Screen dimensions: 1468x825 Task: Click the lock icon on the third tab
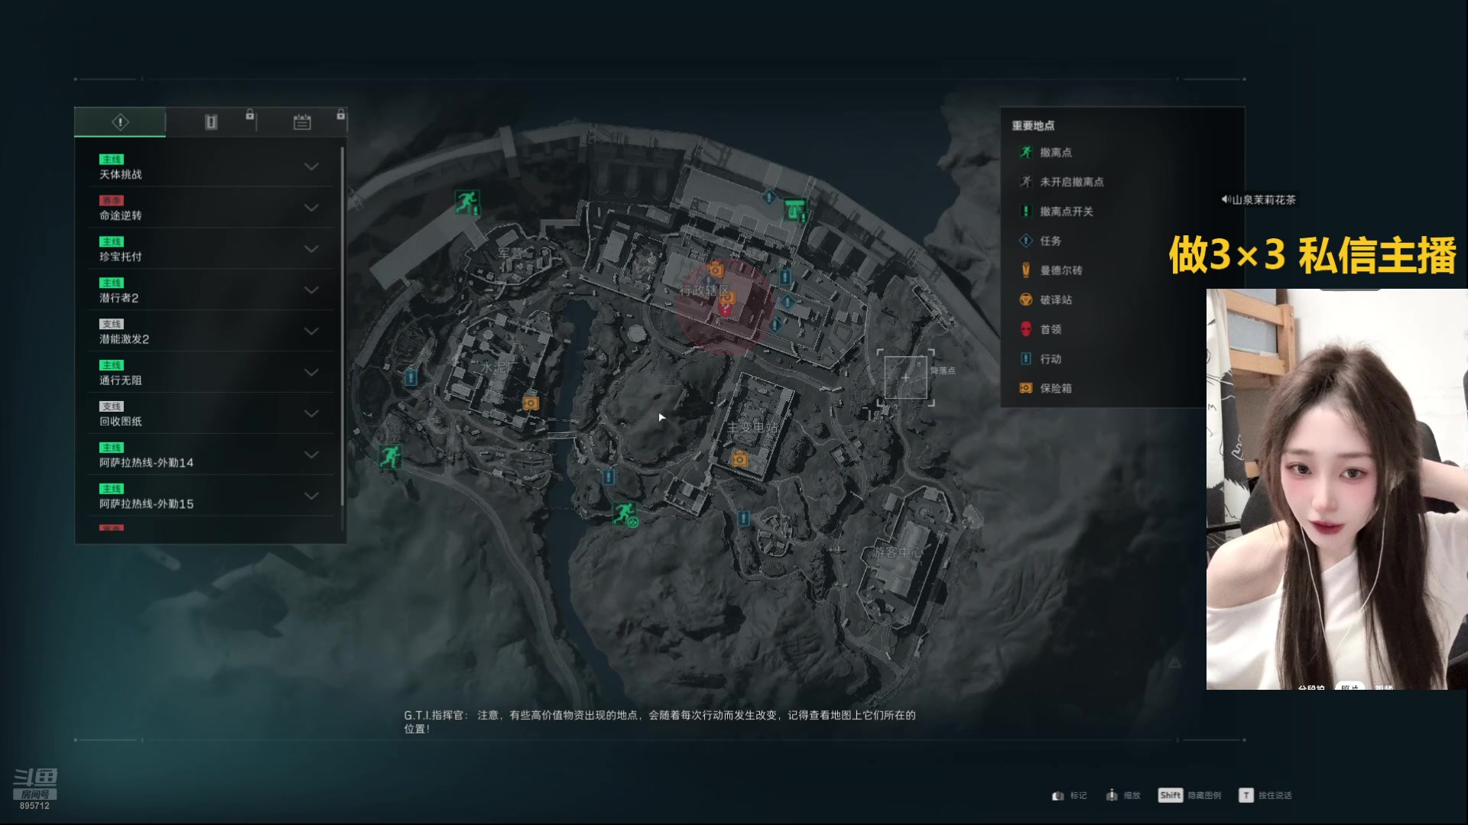[x=341, y=115]
